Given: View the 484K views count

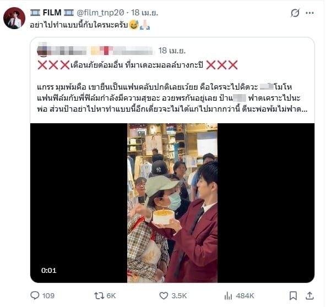Looking at the screenshot, I should tap(245, 295).
